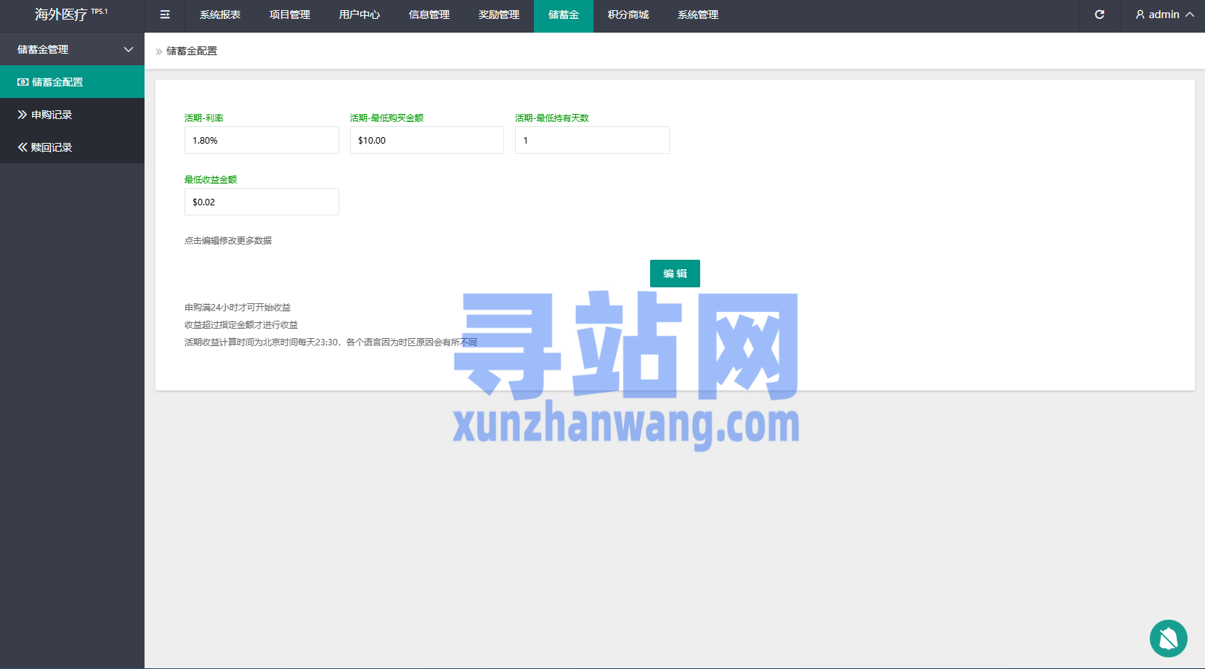Click the 最低收益金额 input showing $0.02
1205x669 pixels.
tap(261, 202)
